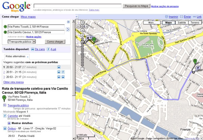Click the Transporte público heading link
Screen dimensions: 203x140
click(x=18, y=105)
